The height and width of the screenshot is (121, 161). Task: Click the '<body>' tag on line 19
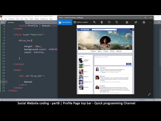pos(17,70)
